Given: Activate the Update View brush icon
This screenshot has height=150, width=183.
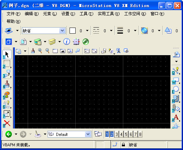Looking at the screenshot, I should (x=33, y=51).
